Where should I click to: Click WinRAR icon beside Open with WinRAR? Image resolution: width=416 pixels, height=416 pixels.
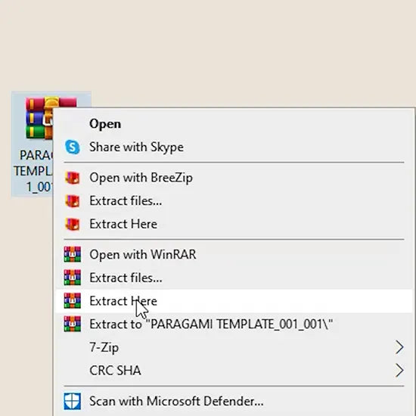point(73,254)
